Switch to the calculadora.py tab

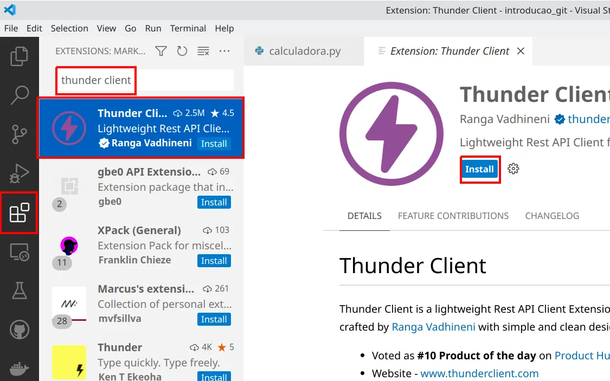click(x=304, y=51)
